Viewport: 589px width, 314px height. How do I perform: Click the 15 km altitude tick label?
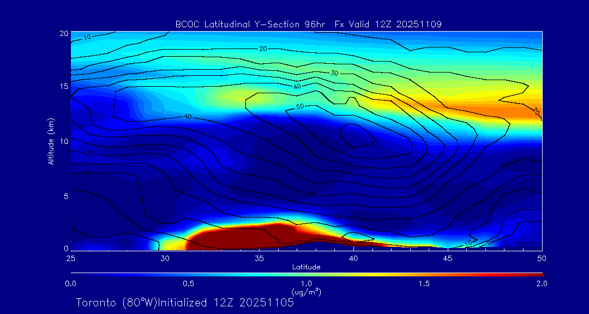click(x=62, y=87)
